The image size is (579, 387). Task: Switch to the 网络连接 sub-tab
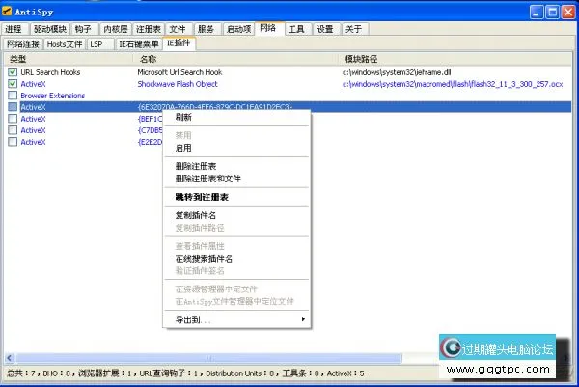(x=23, y=44)
